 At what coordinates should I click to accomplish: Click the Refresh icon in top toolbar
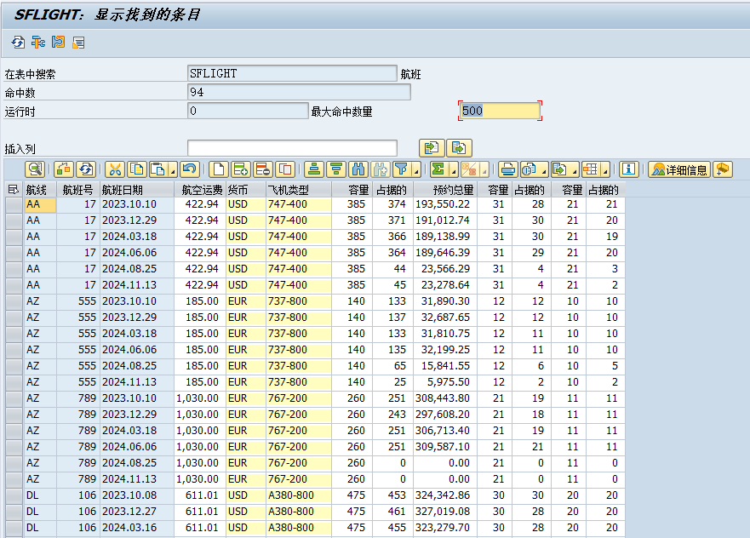click(x=18, y=42)
